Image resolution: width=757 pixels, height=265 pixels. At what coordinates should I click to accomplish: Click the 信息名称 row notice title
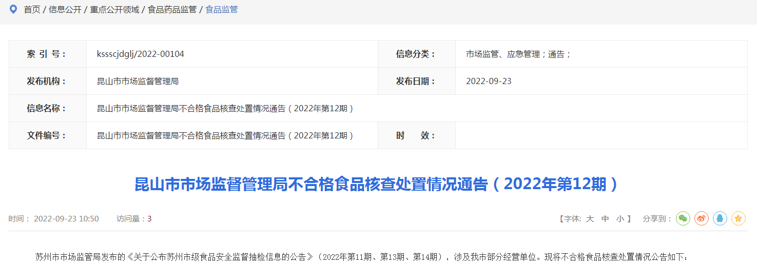point(225,108)
